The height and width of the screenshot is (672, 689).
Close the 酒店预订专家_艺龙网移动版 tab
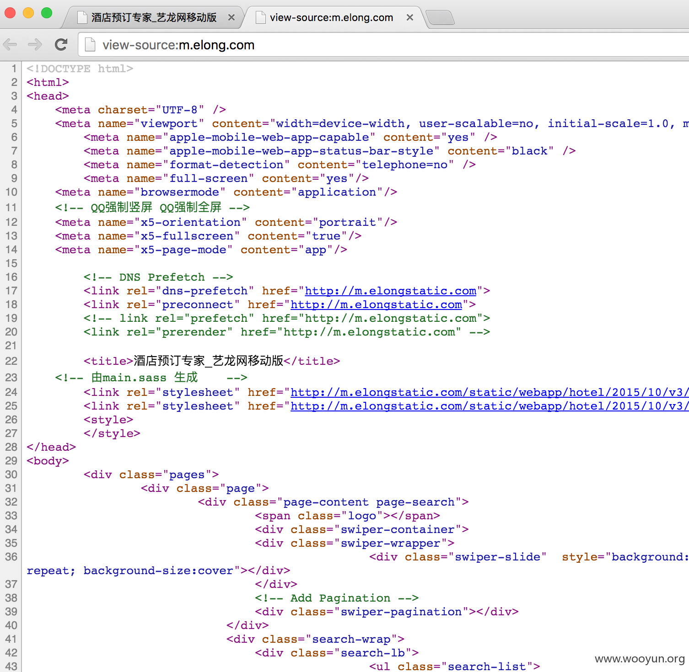(231, 17)
